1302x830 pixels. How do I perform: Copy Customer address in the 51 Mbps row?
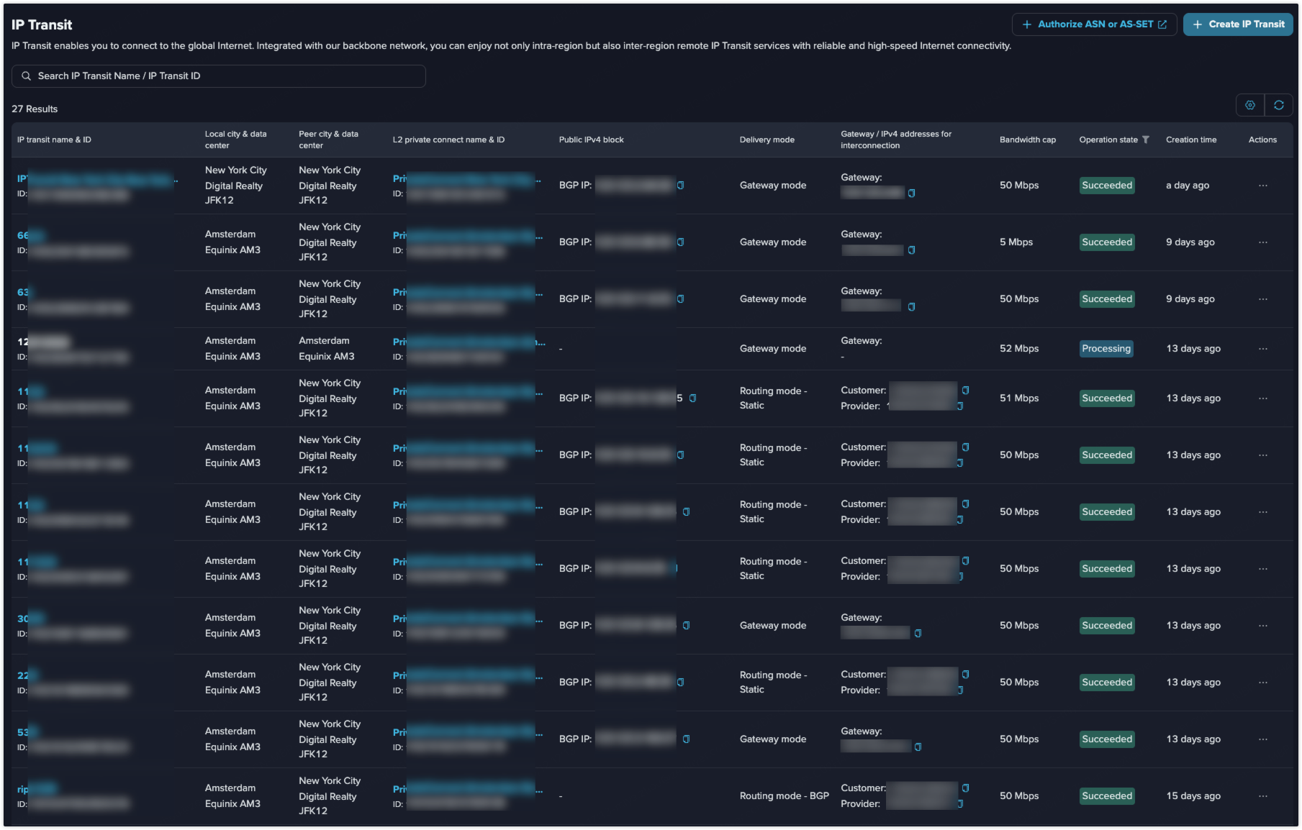point(965,390)
